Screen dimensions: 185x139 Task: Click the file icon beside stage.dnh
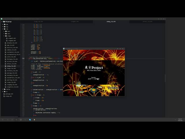coord(4,96)
